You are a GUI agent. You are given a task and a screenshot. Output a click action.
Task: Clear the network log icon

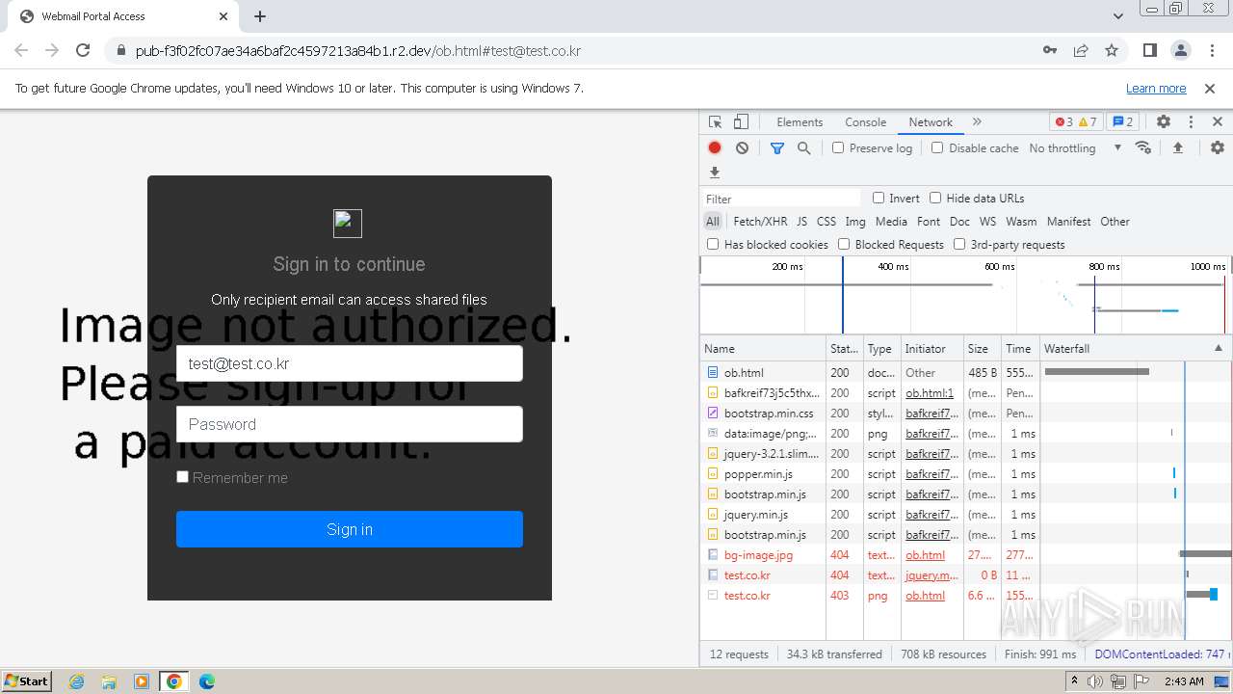click(742, 147)
